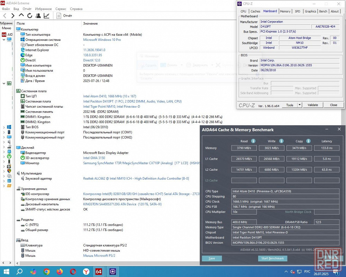The height and width of the screenshot is (277, 346).
Task: Switch to Graphics tab in CPU-Z
Action: click(x=310, y=11)
